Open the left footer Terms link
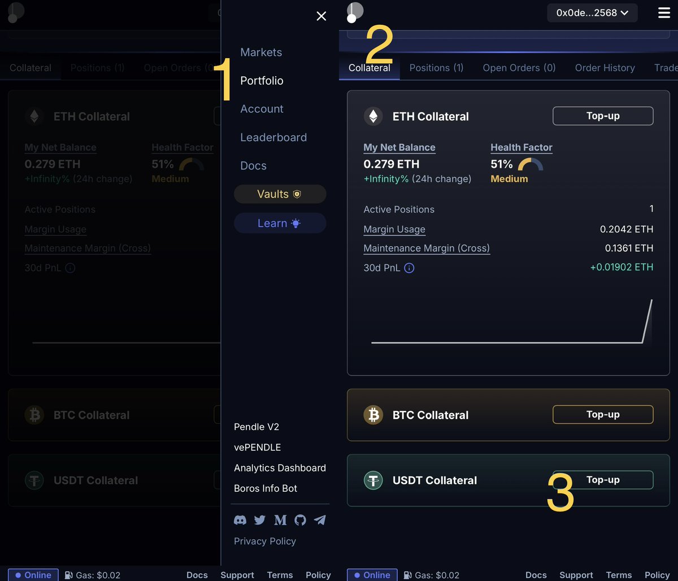Screen dimensions: 678x581 point(280,575)
